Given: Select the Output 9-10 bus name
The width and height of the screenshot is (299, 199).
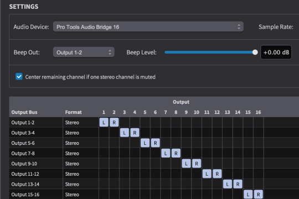Looking at the screenshot, I should (x=24, y=164).
